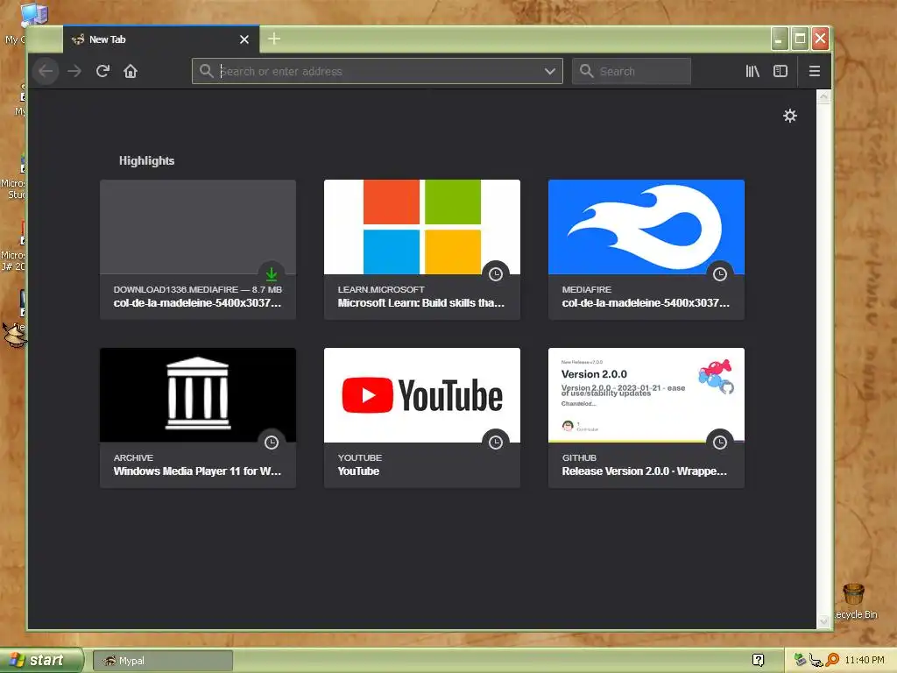Click the help icon in taskbar
The height and width of the screenshot is (673, 897).
[758, 661]
